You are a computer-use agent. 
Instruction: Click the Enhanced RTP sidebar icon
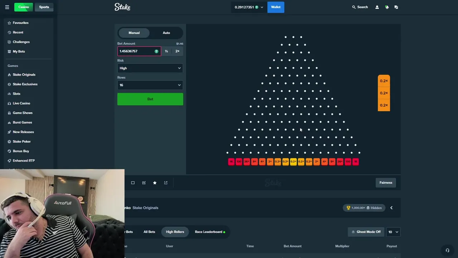coord(9,161)
